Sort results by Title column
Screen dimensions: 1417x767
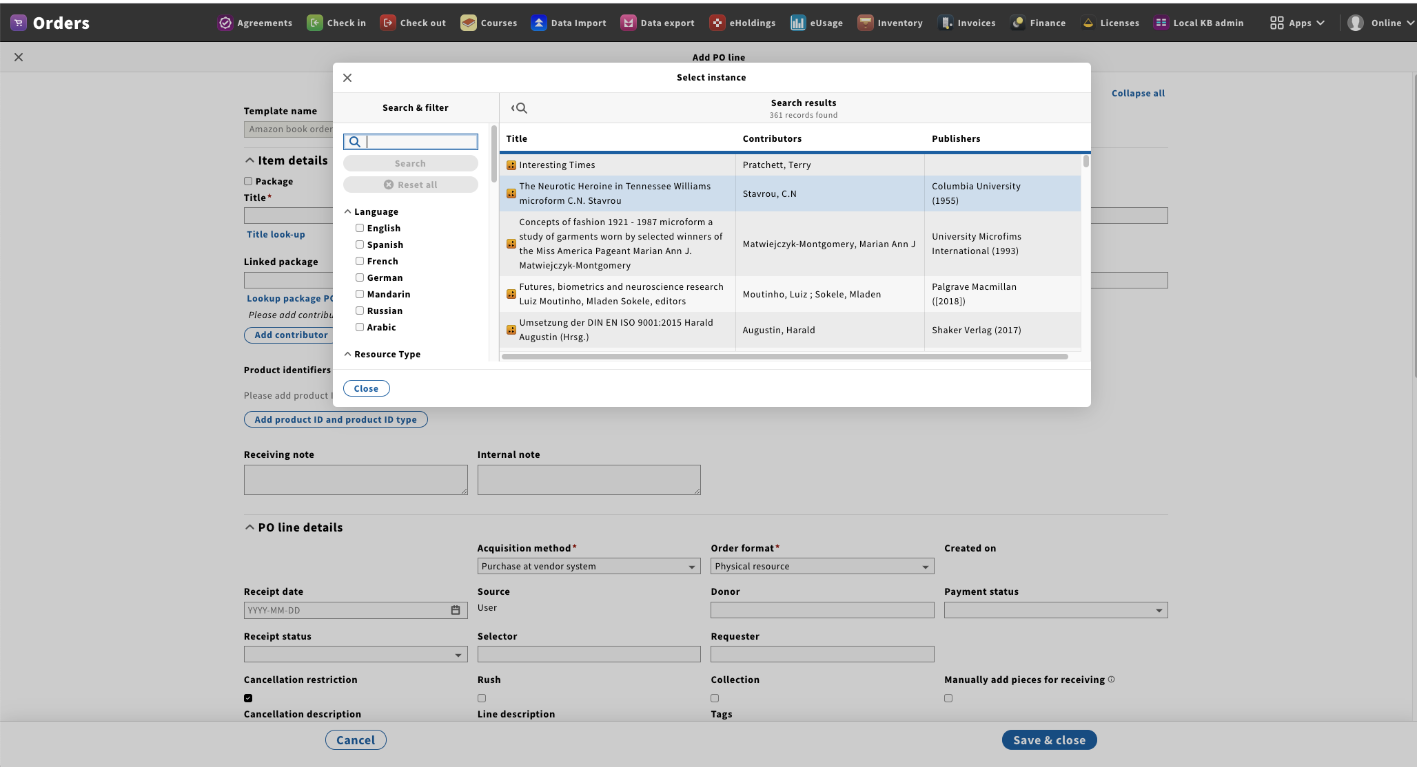[x=516, y=138]
